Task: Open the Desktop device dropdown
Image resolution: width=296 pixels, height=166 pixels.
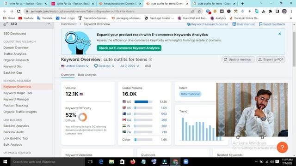Action: (x=104, y=66)
